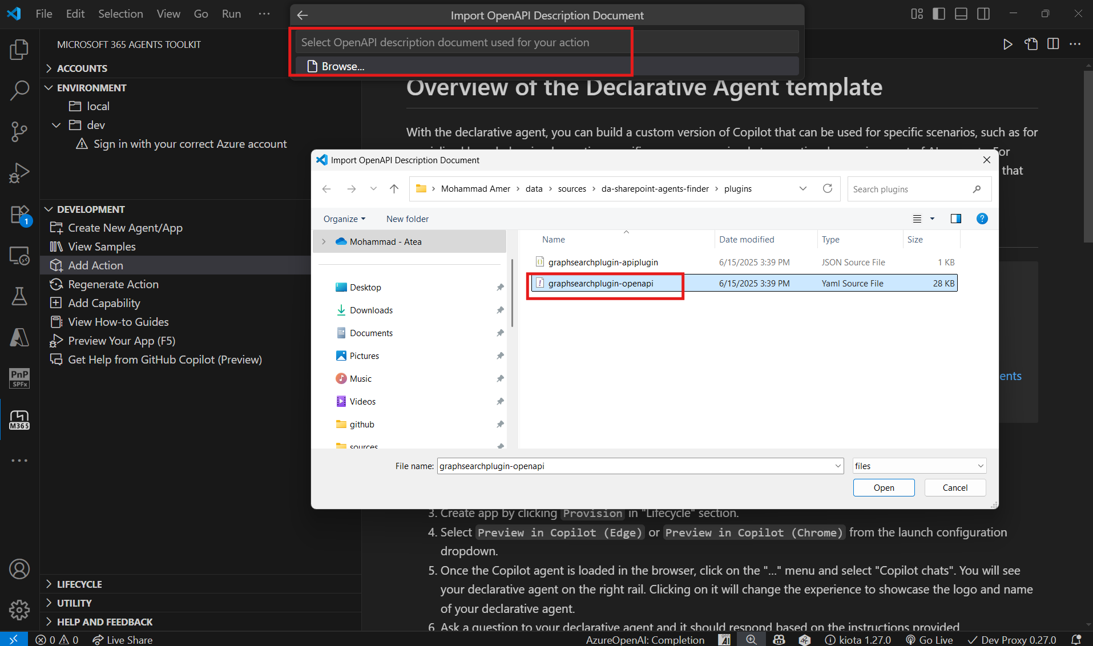Screen dimensions: 1093x646
Task: Open the Azure view
Action: coord(19,337)
